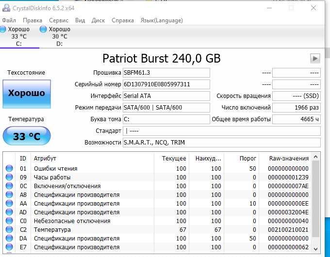Click the ID column header
The width and height of the screenshot is (330, 257).
click(23, 159)
